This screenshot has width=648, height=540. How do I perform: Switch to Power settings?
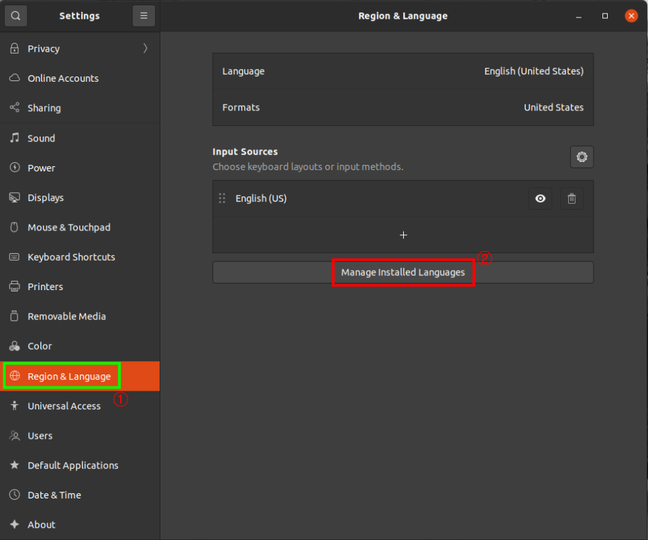point(80,167)
